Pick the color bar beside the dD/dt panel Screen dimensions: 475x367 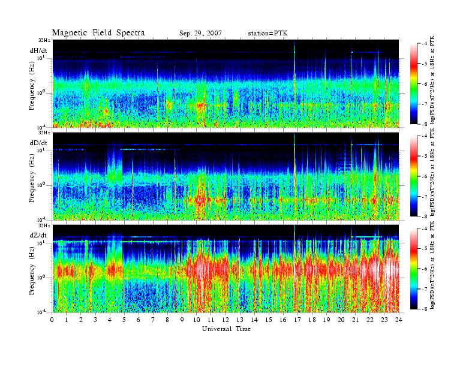coord(414,176)
